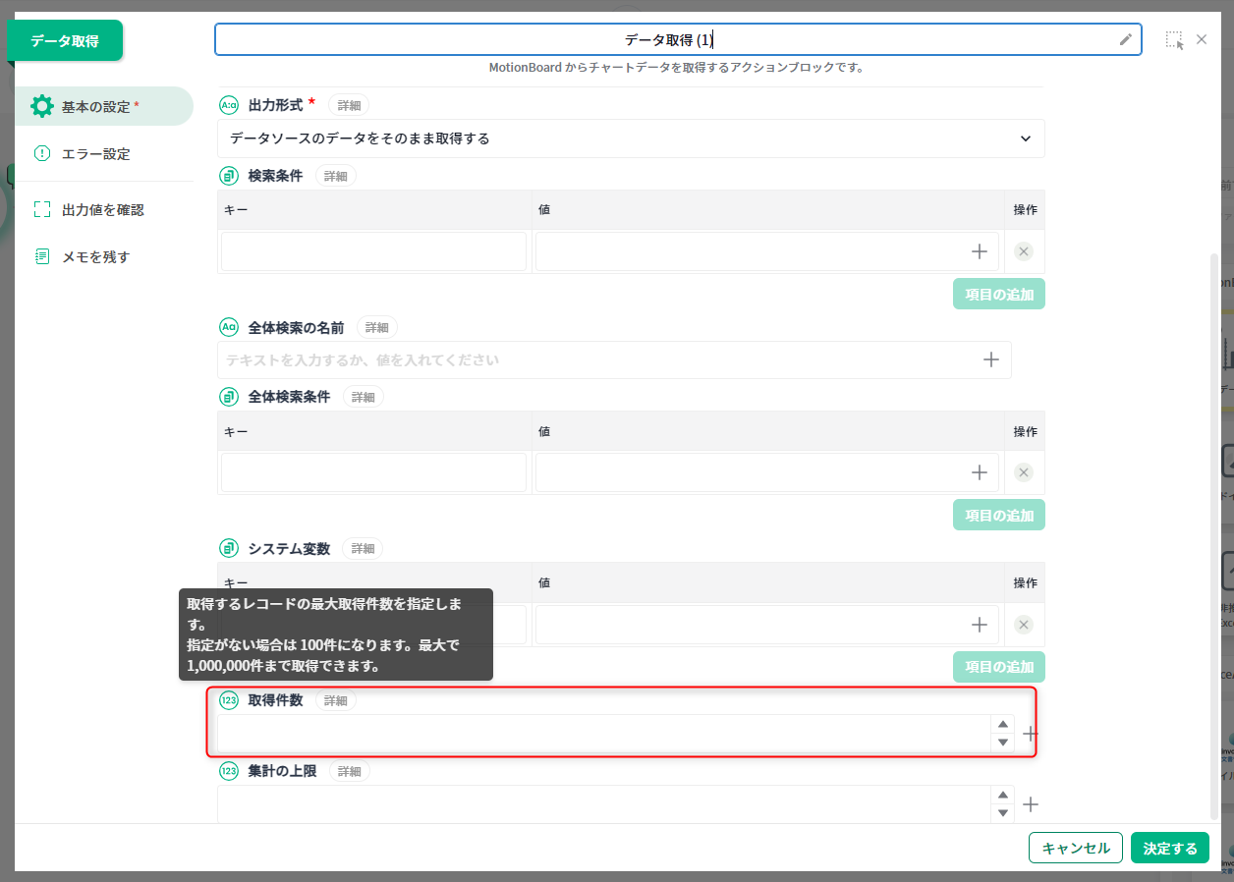Delete the システム変数 row with X icon

pyautogui.click(x=1024, y=625)
